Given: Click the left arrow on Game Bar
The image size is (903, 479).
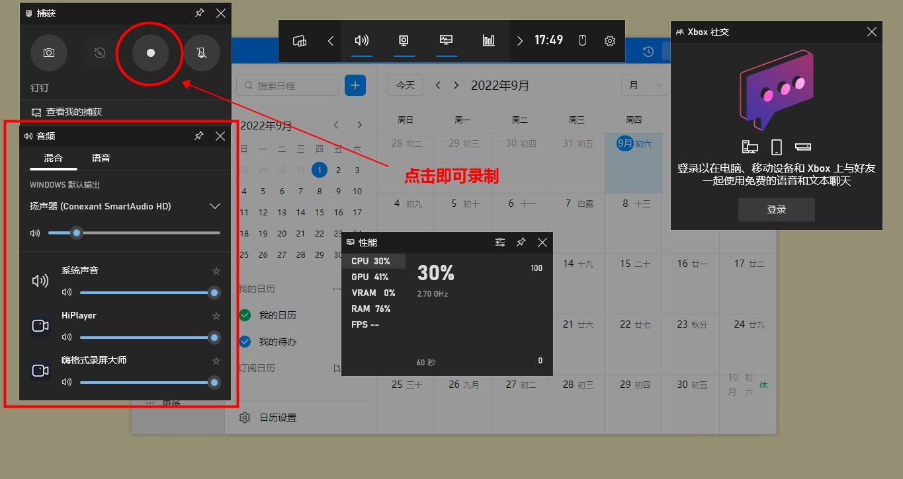Looking at the screenshot, I should pos(331,41).
